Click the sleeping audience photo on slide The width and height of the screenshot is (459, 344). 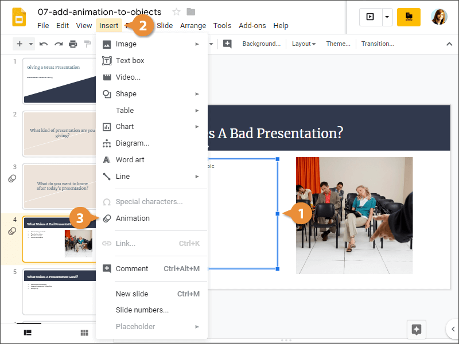354,216
